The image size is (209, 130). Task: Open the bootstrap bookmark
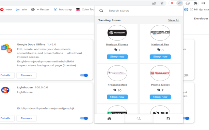coord(63,9)
